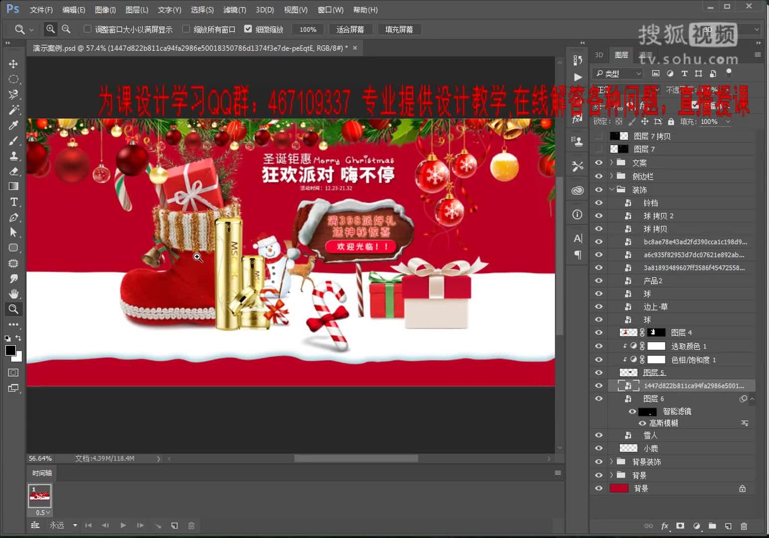Open the foreground color swatch
Viewport: 769px width, 538px height.
click(10, 350)
